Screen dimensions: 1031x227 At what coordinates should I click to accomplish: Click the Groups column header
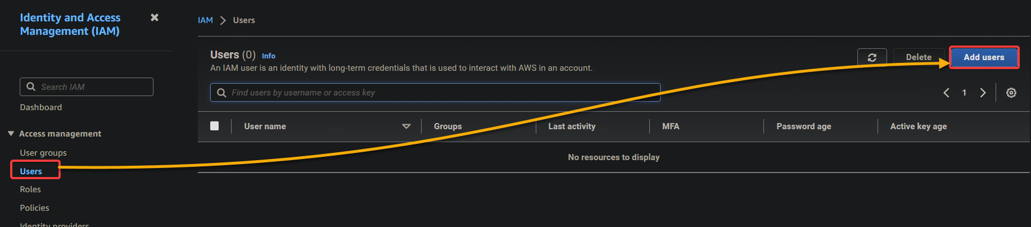448,126
